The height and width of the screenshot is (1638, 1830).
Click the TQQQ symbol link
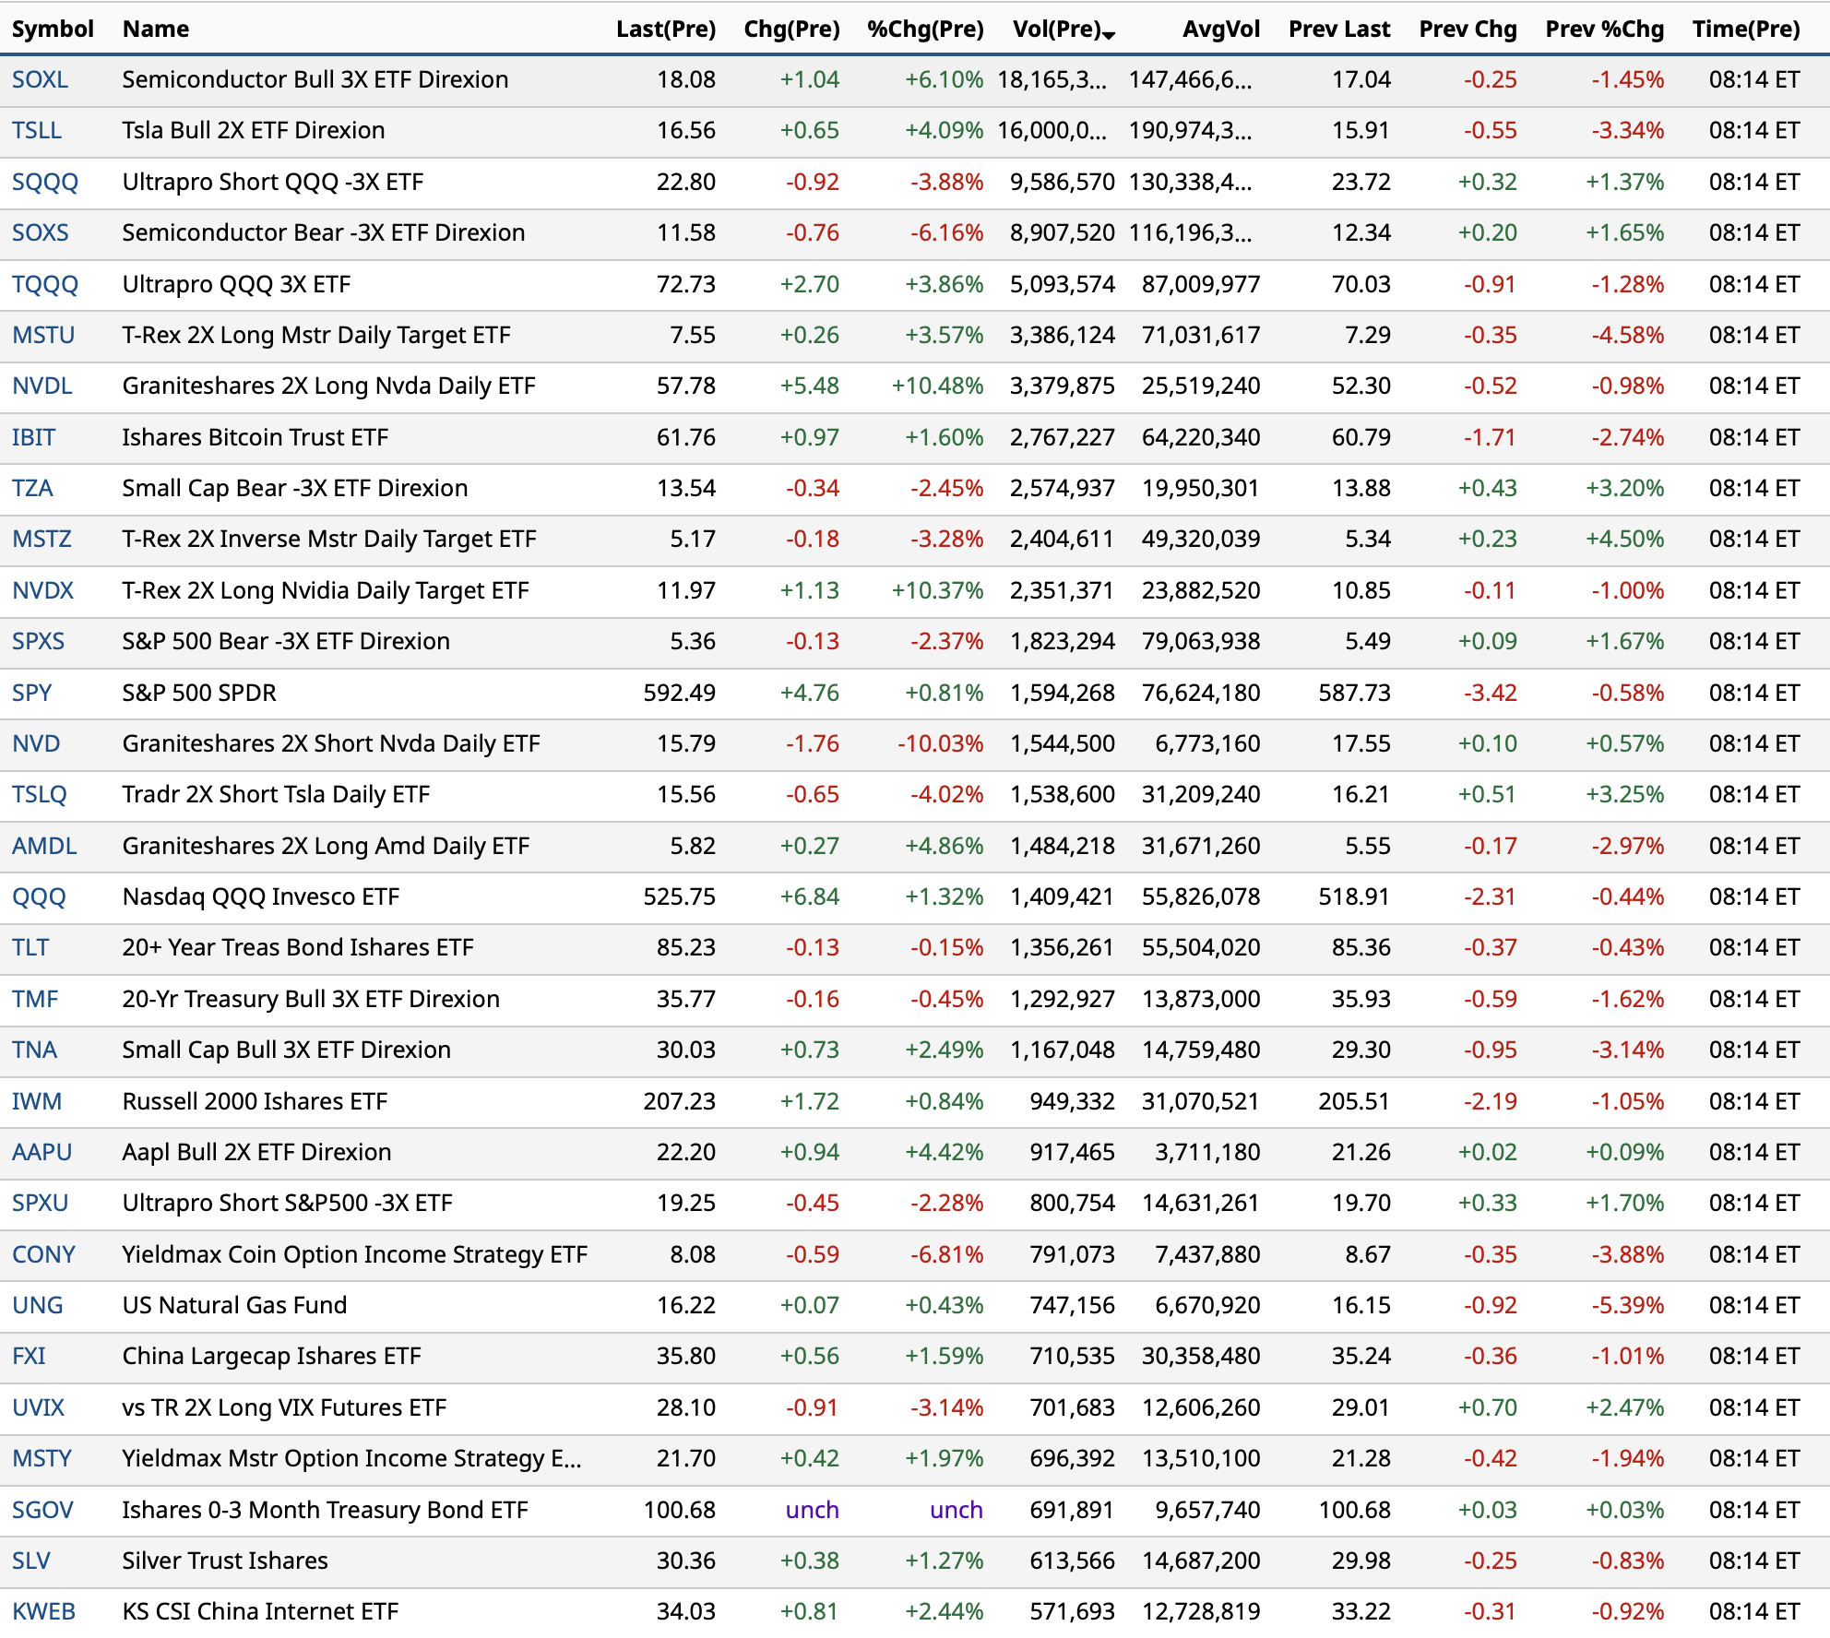[x=44, y=284]
